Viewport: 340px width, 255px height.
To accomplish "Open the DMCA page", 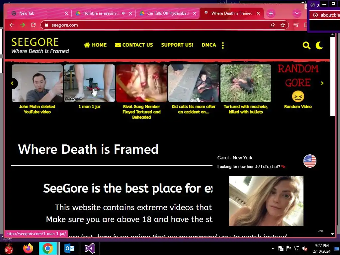I will [x=209, y=45].
